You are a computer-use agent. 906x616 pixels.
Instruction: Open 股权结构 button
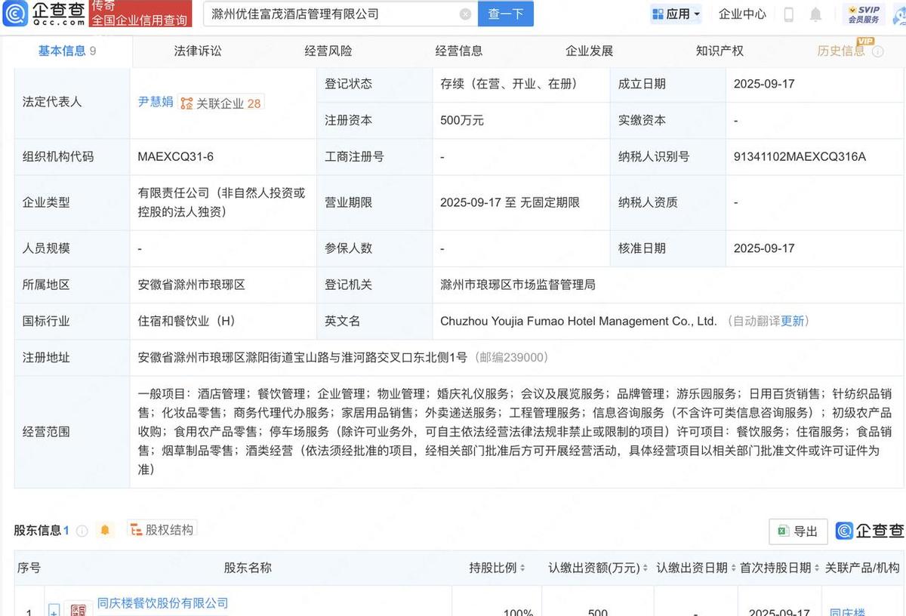coord(162,530)
